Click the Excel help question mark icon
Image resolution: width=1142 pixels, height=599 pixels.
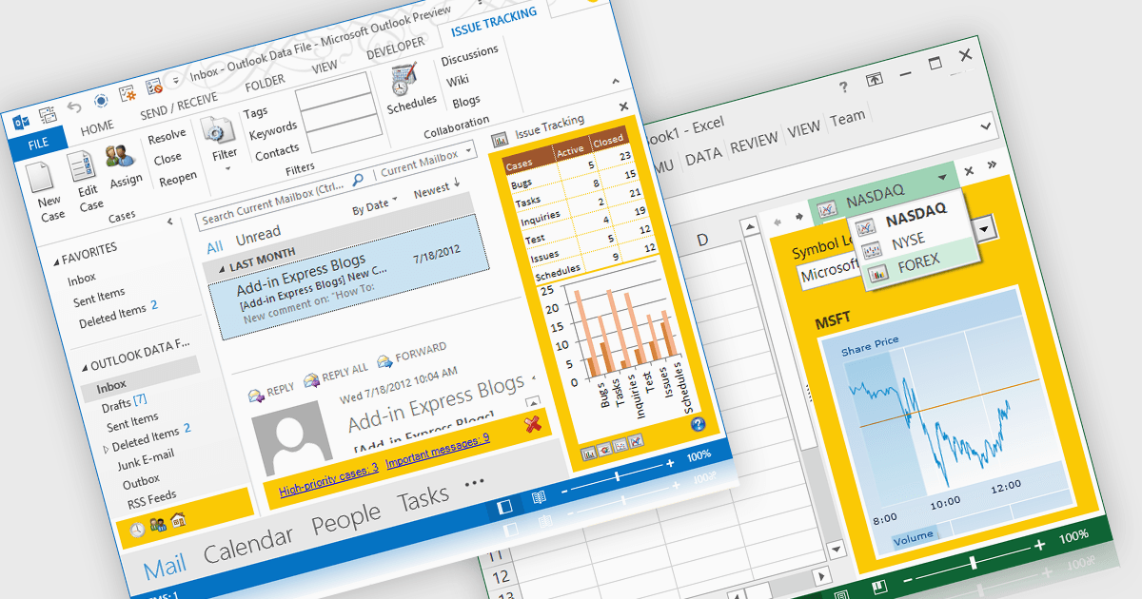843,87
